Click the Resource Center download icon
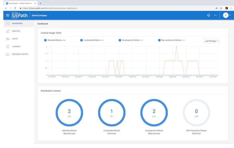This screenshot has height=148, width=234. pyautogui.click(x=8, y=54)
